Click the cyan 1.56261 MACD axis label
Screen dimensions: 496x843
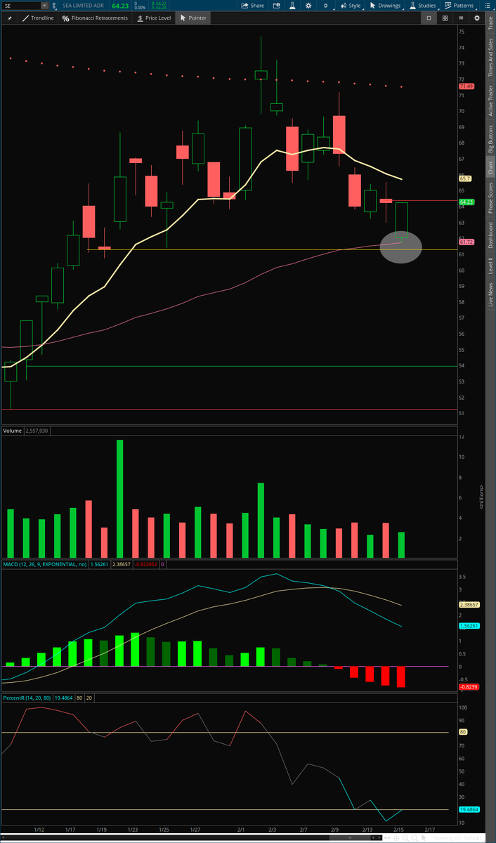tap(469, 625)
